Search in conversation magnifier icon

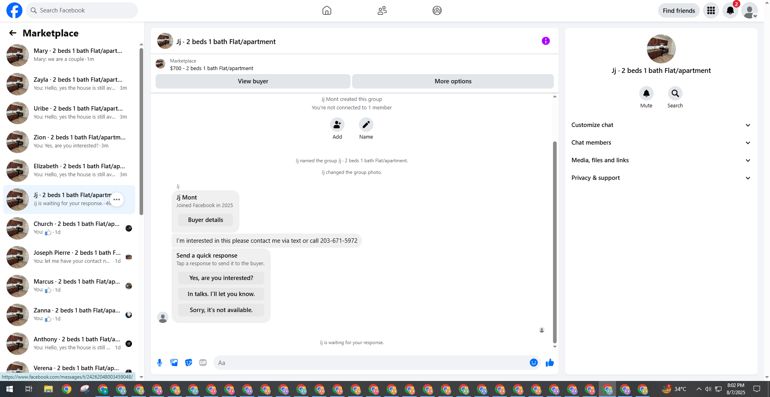tap(675, 93)
